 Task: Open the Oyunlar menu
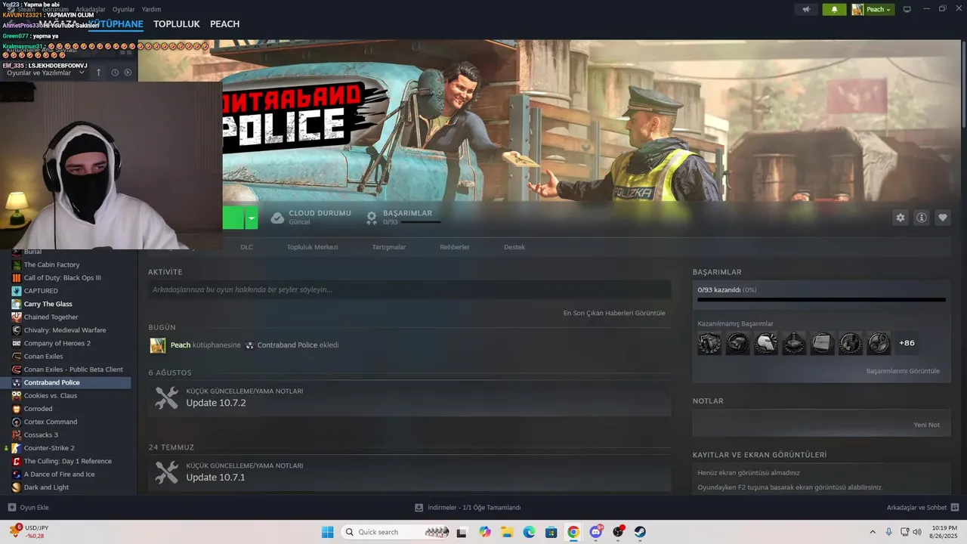click(124, 9)
